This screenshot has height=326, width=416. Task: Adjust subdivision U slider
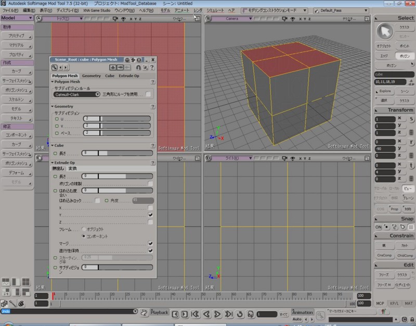116,119
